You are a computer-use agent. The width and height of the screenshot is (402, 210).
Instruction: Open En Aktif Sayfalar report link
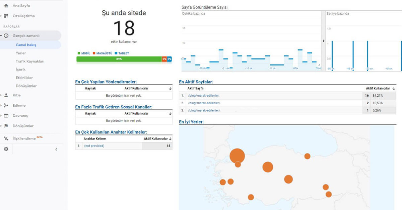[196, 82]
